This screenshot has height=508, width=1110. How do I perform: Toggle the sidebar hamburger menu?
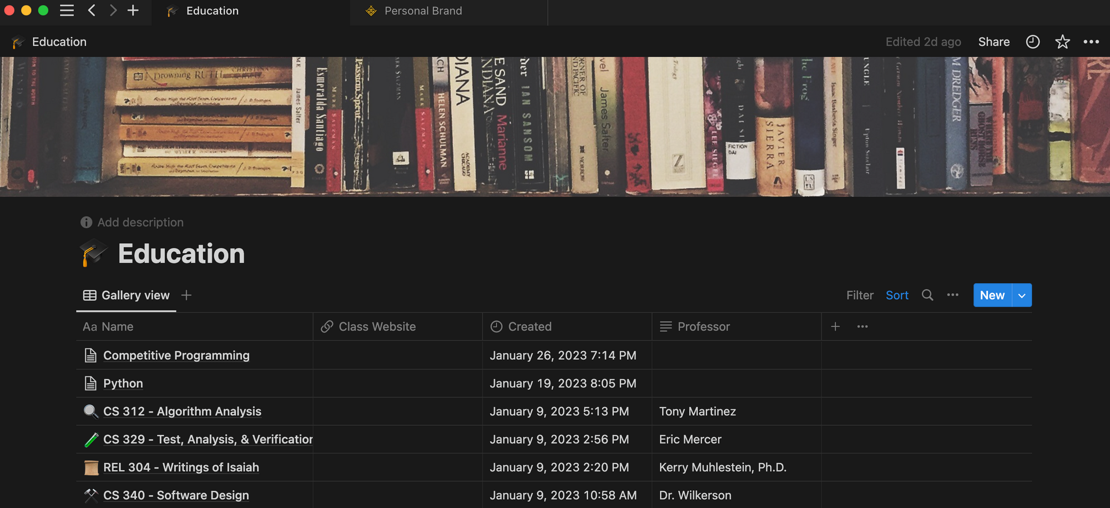pos(67,11)
